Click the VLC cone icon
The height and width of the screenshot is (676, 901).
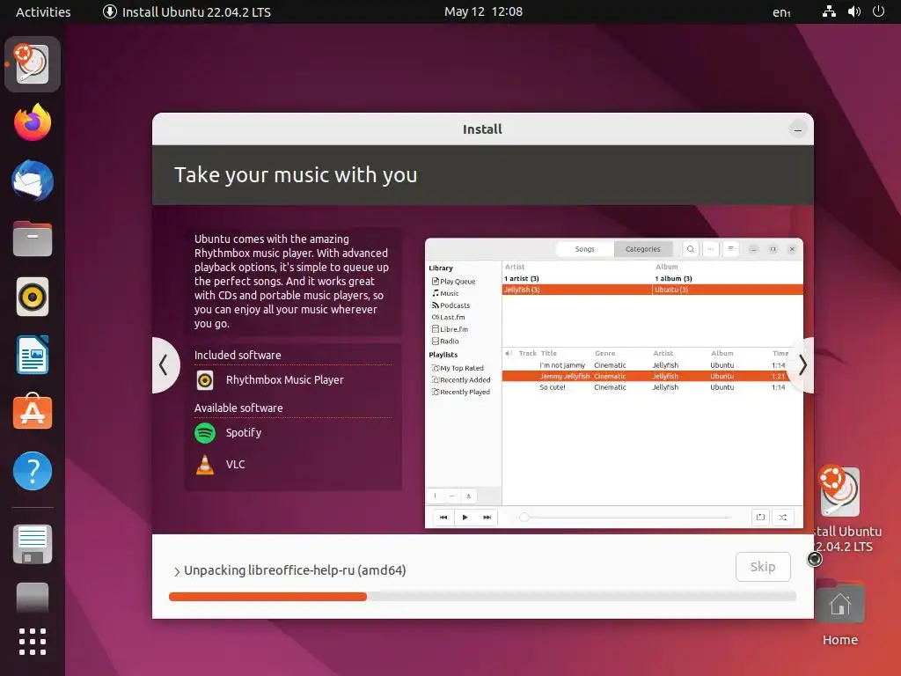coord(205,465)
